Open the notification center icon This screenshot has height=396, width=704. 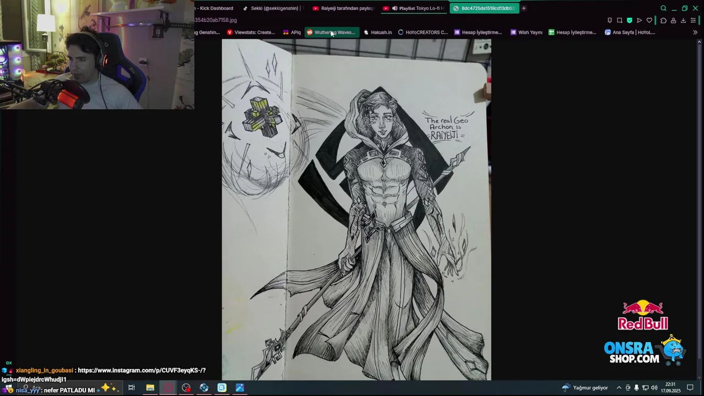690,388
